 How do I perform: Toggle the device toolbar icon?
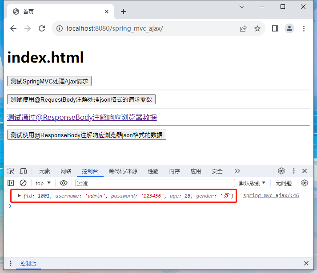(23, 171)
